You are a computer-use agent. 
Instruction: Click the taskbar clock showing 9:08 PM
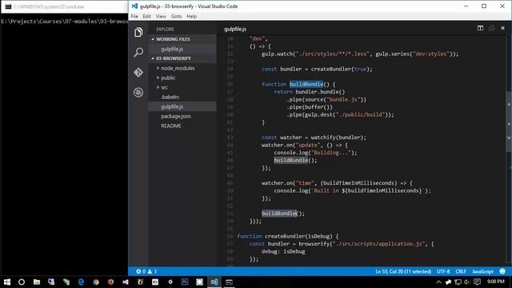pos(496,282)
